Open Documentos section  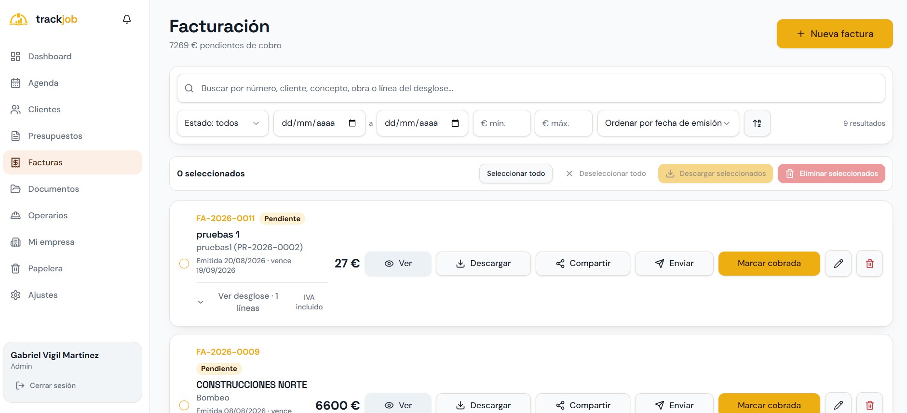click(72, 189)
